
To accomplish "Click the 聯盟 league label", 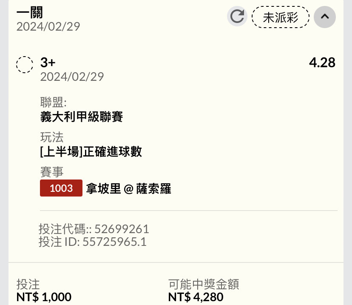I will point(54,102).
